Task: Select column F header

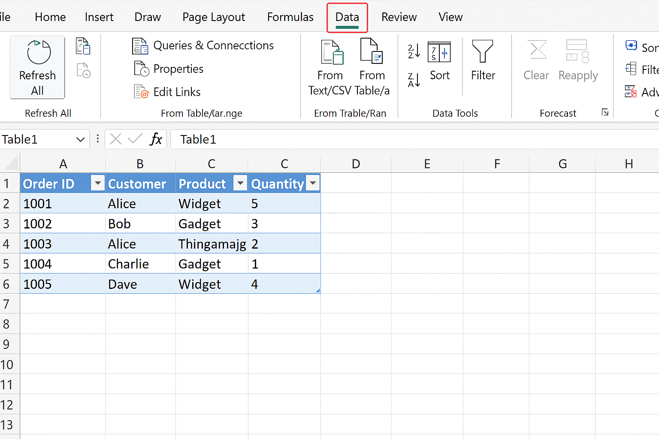Action: click(496, 164)
